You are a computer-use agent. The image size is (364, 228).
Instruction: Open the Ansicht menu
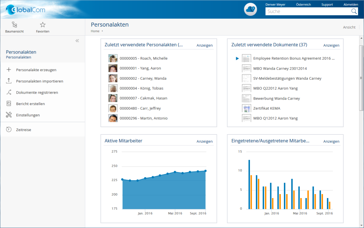349,27
